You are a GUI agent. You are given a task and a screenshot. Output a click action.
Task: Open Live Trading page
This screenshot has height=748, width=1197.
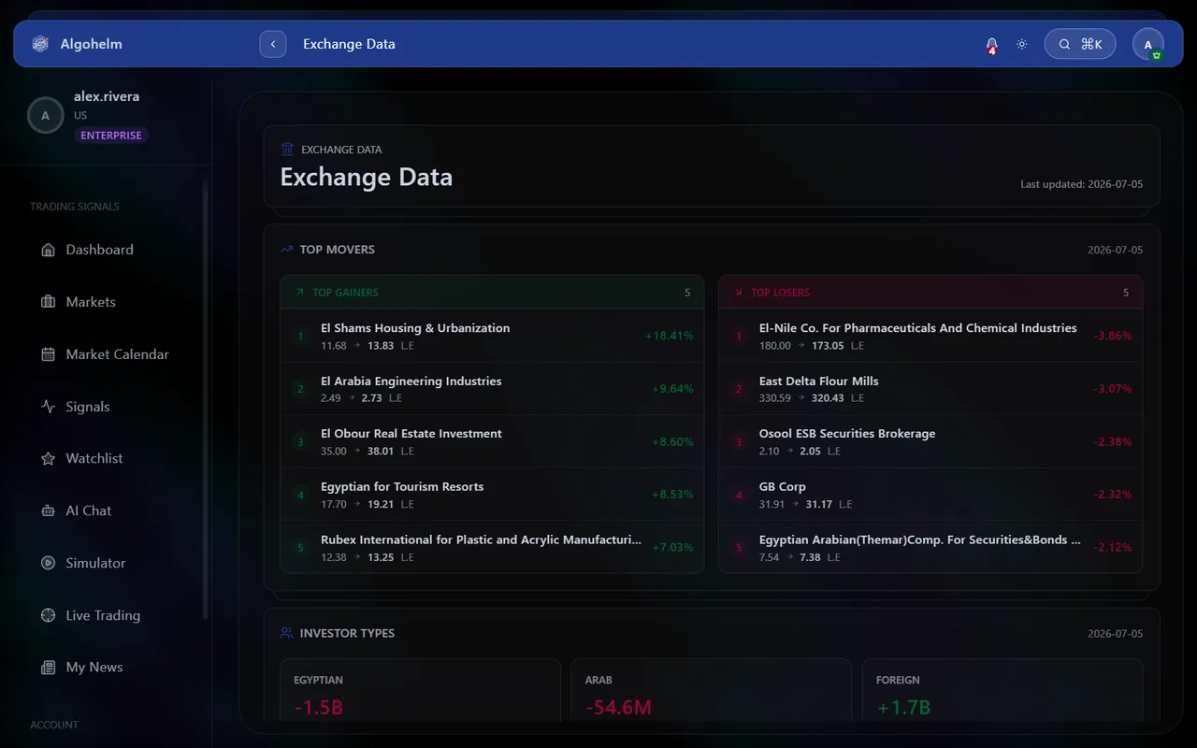[105, 615]
